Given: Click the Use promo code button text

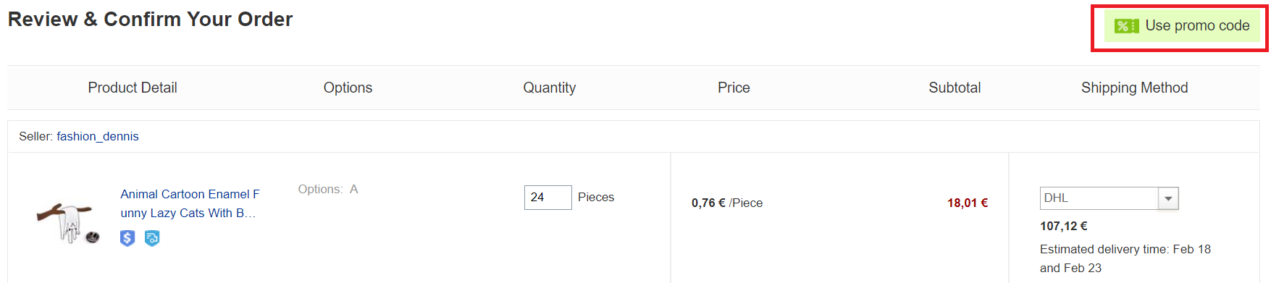Looking at the screenshot, I should pos(1197,26).
